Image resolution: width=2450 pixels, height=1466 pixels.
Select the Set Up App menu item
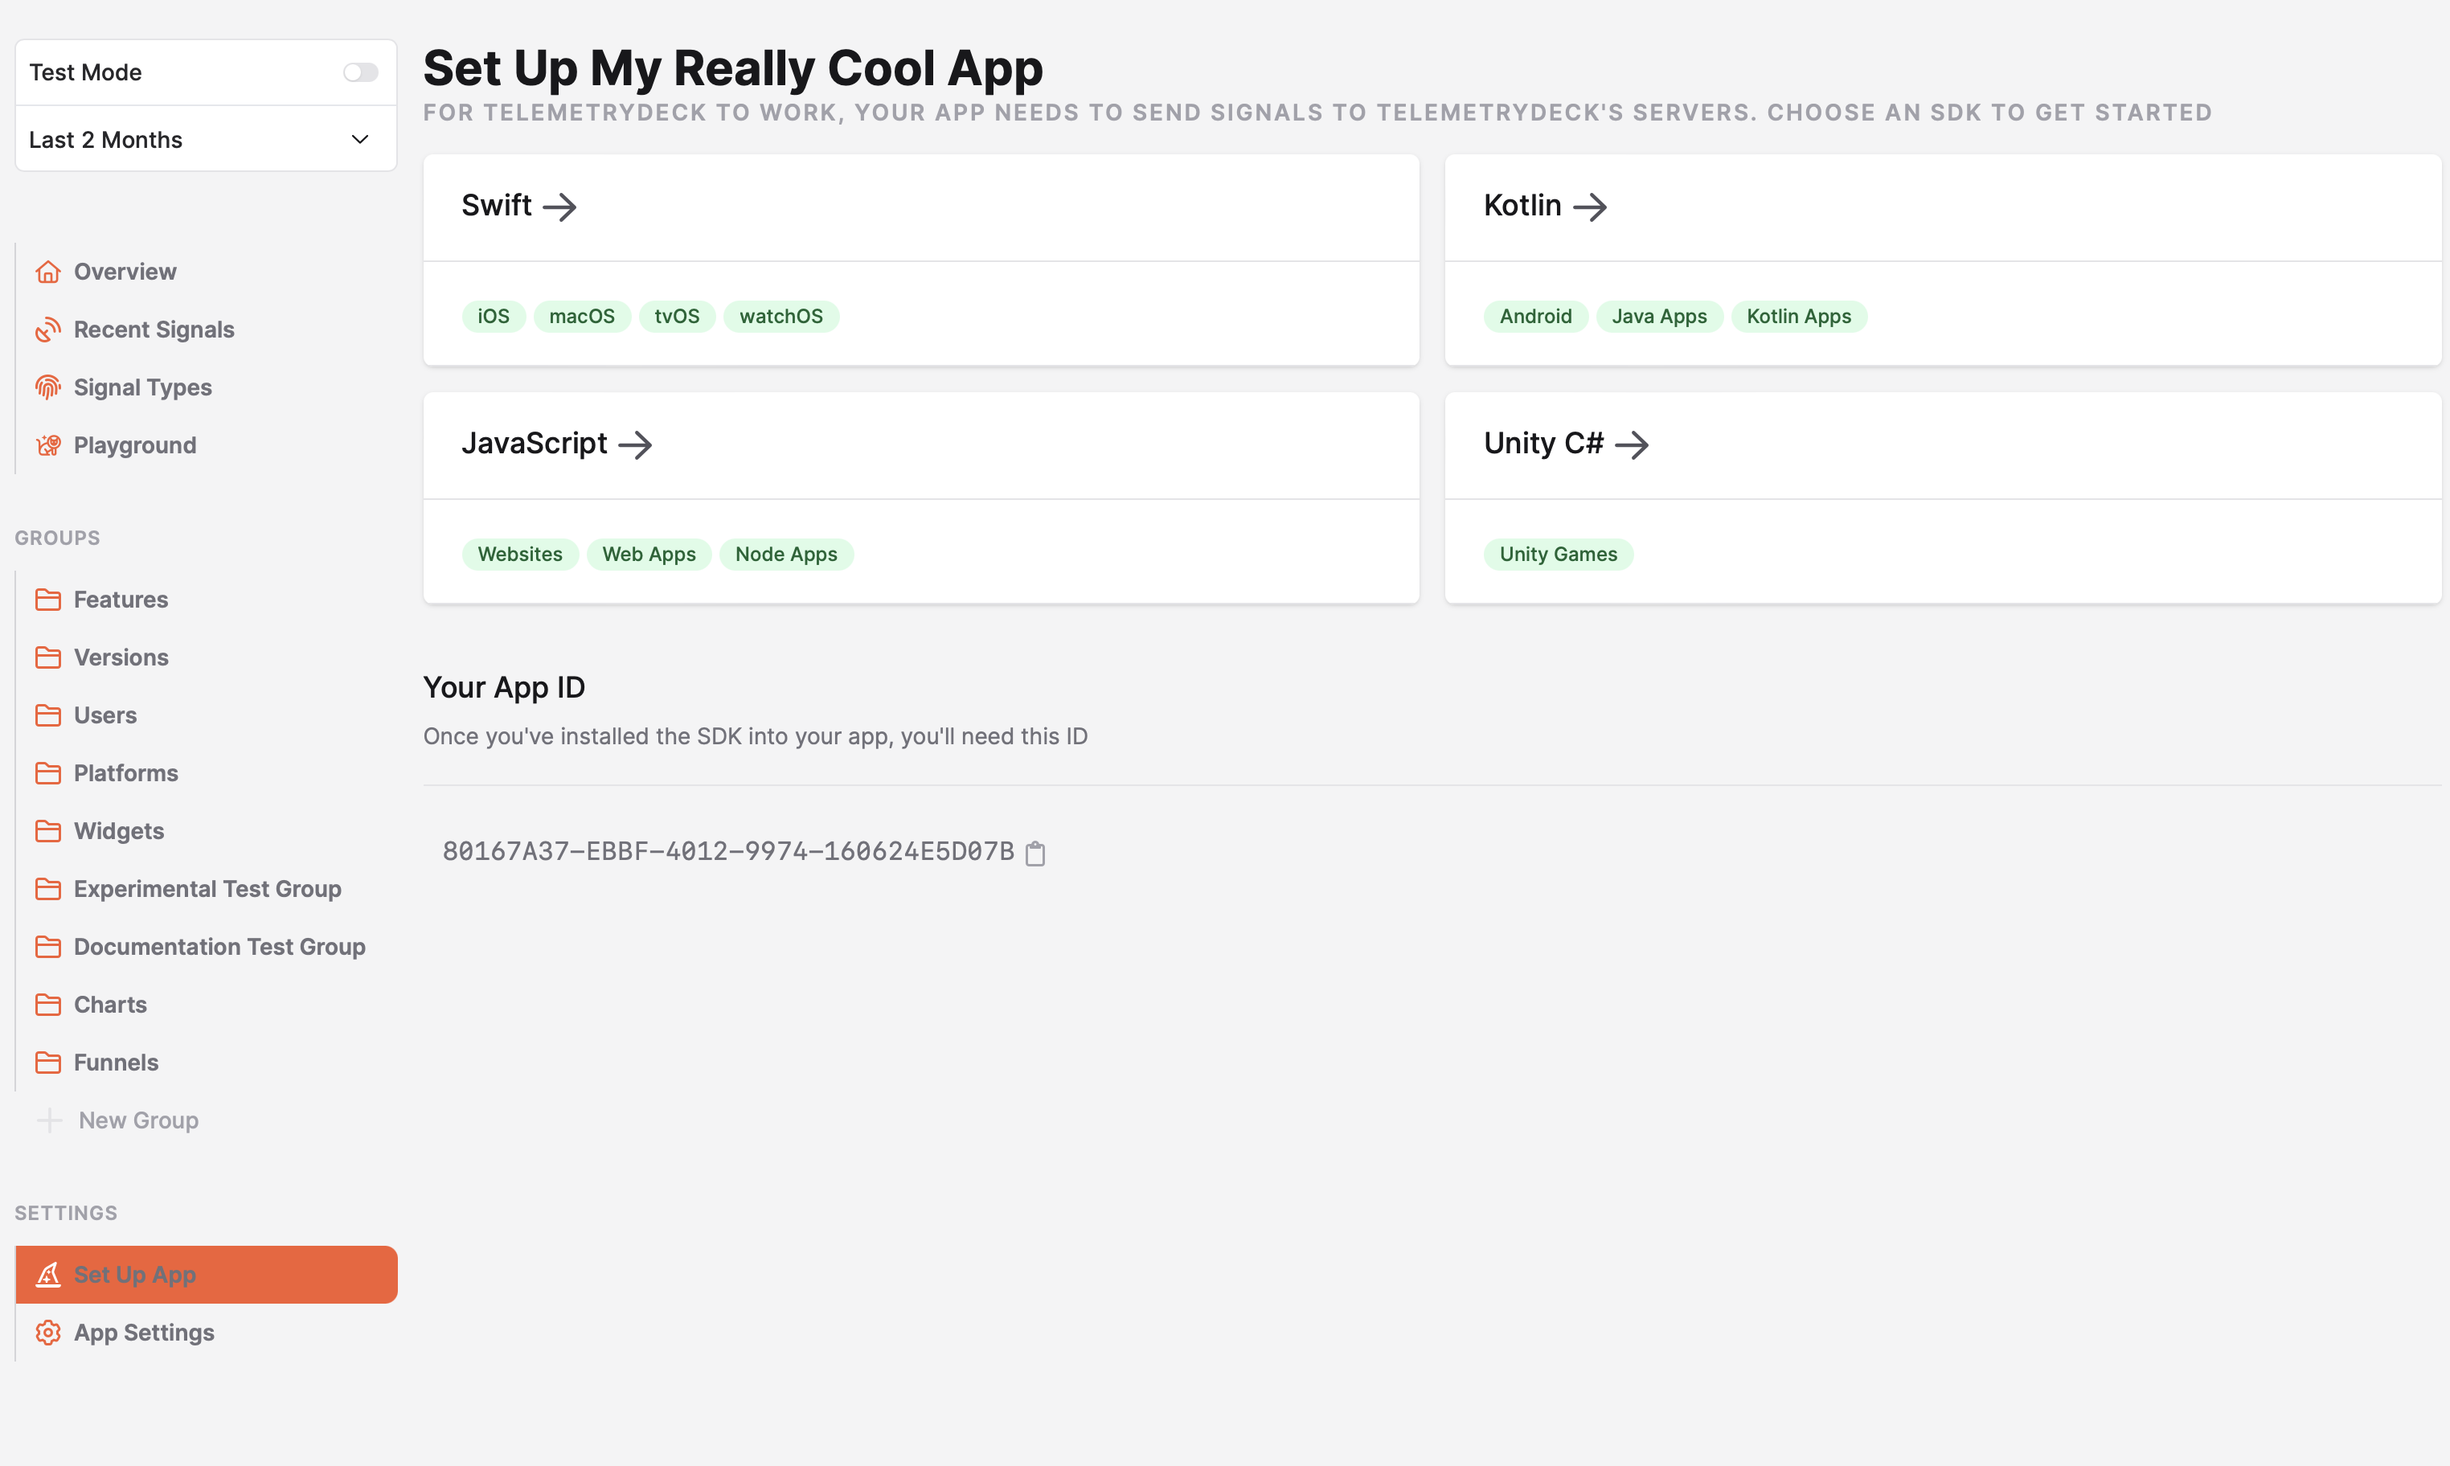tap(207, 1275)
